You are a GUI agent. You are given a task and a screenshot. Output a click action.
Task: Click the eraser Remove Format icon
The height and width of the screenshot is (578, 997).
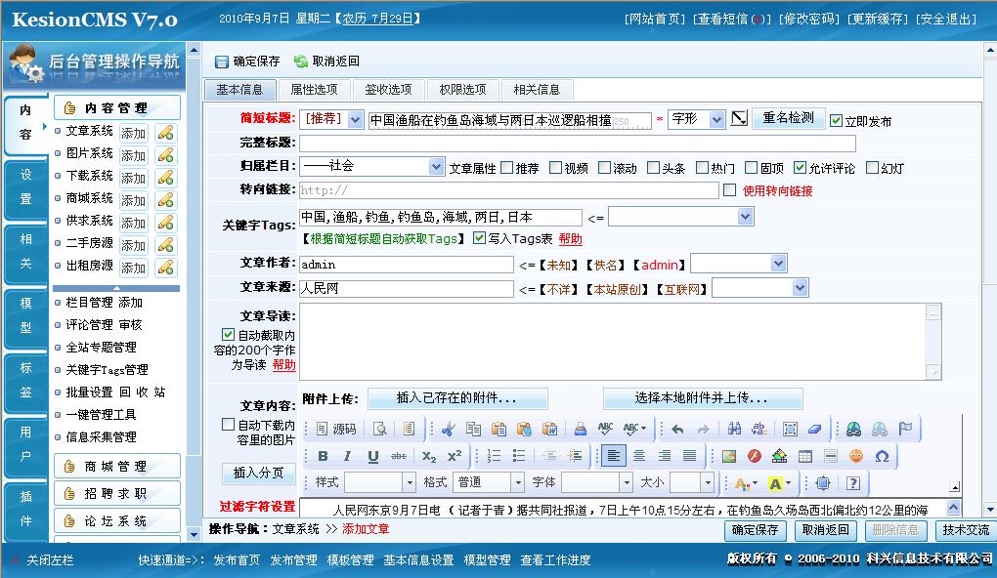(814, 429)
